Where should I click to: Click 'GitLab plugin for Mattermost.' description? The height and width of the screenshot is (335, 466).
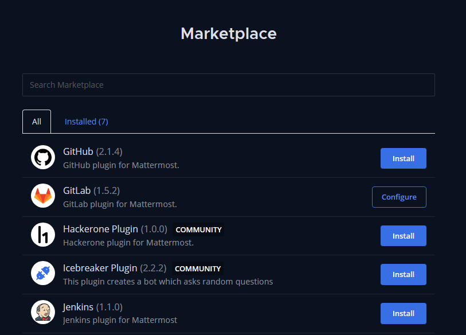pos(120,204)
